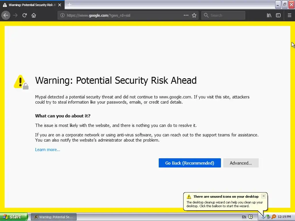The height and width of the screenshot is (221, 295).
Task: Open the Windows start menu
Action: (14, 217)
